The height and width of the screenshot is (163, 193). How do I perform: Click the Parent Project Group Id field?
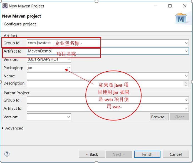108,100
